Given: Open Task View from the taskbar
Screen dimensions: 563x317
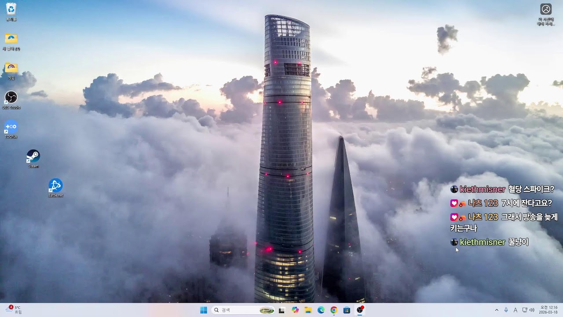Looking at the screenshot, I should pyautogui.click(x=281, y=310).
